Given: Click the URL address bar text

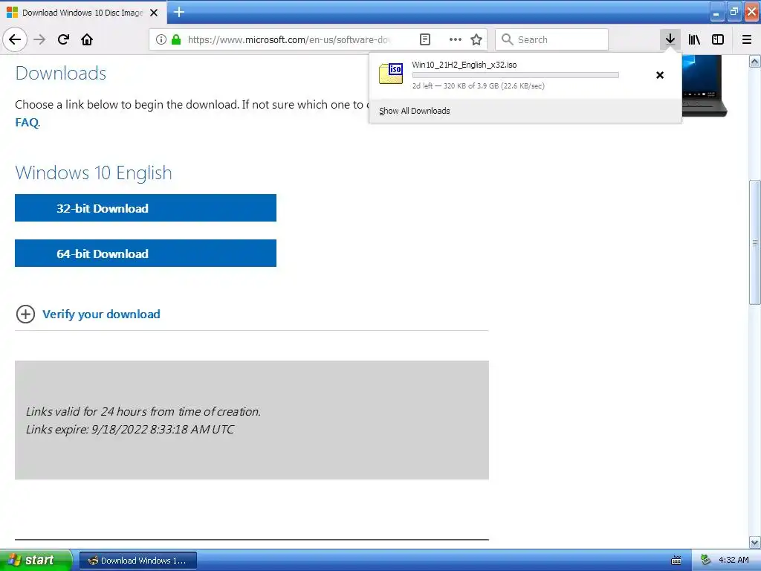Looking at the screenshot, I should (x=289, y=39).
